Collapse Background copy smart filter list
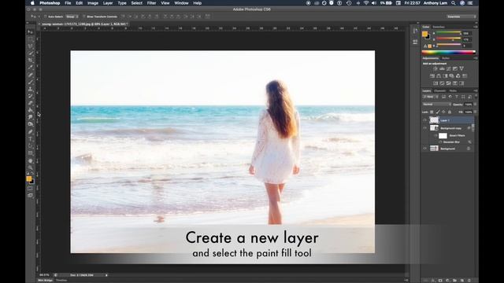 (x=472, y=128)
